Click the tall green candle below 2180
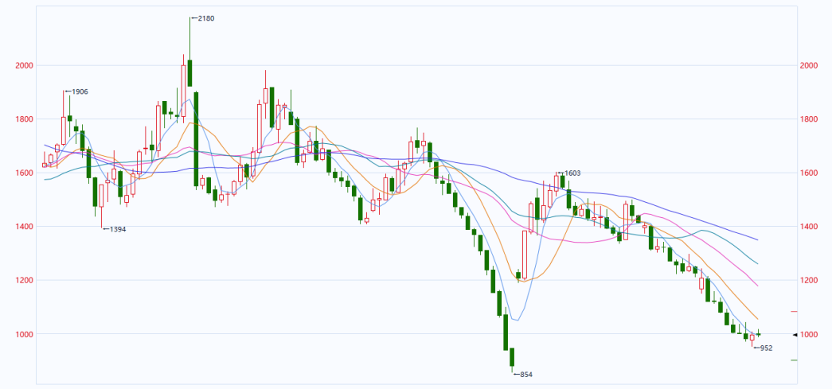The image size is (832, 389). click(x=196, y=139)
